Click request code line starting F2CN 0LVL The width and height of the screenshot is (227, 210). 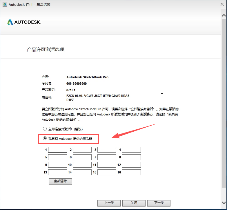point(98,96)
